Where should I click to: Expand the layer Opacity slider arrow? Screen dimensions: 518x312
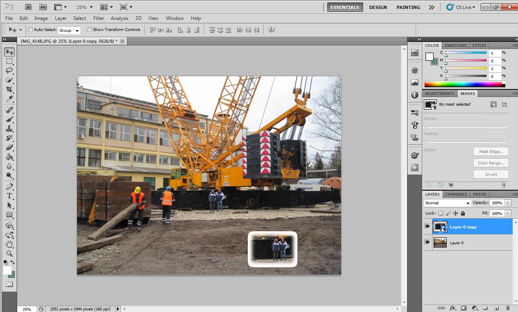[x=507, y=203]
